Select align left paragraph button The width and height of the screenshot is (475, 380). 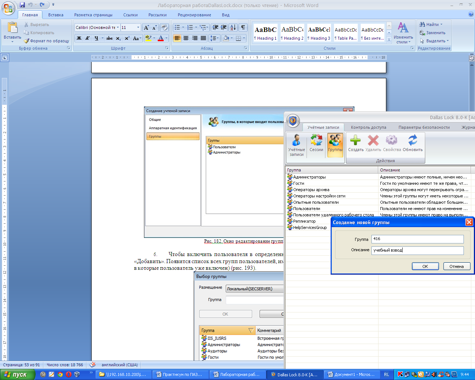click(x=177, y=38)
